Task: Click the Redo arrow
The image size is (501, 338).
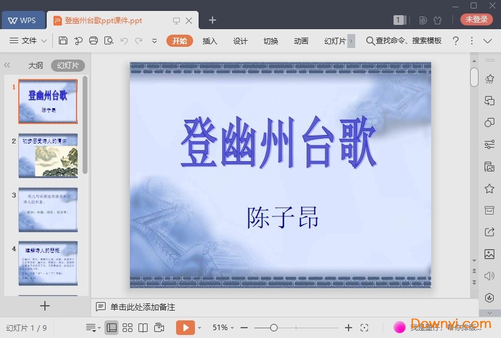Action: point(138,41)
